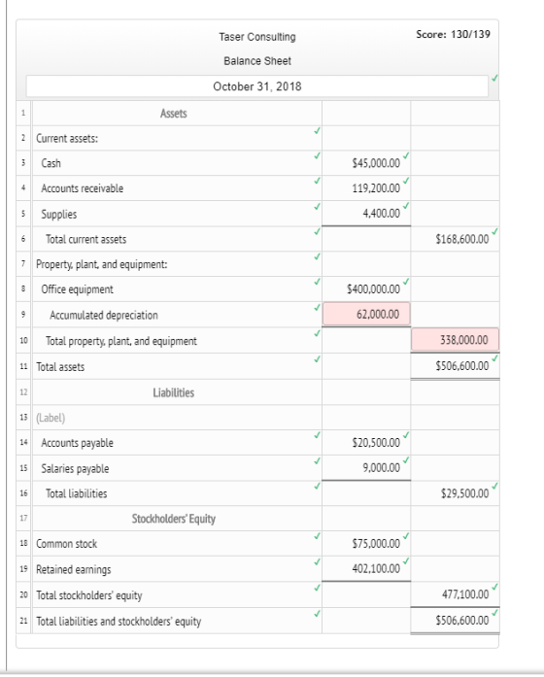Click the Salaries payable label
The height and width of the screenshot is (677, 544).
coord(75,469)
